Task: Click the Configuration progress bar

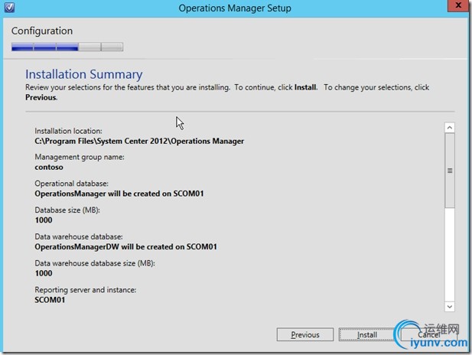Action: [x=67, y=47]
